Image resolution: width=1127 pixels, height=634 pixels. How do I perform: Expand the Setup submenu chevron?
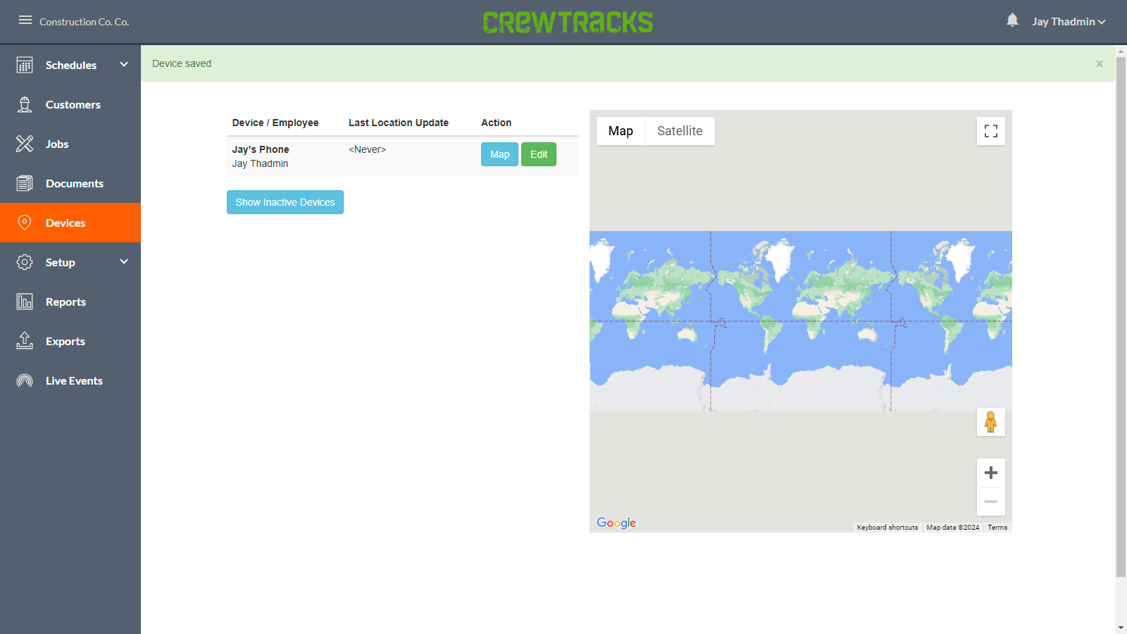tap(124, 261)
